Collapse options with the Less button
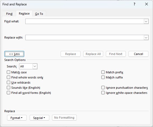153x127 pixels. (x=14, y=54)
